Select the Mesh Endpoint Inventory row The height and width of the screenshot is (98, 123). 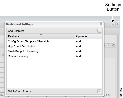tap(54, 51)
